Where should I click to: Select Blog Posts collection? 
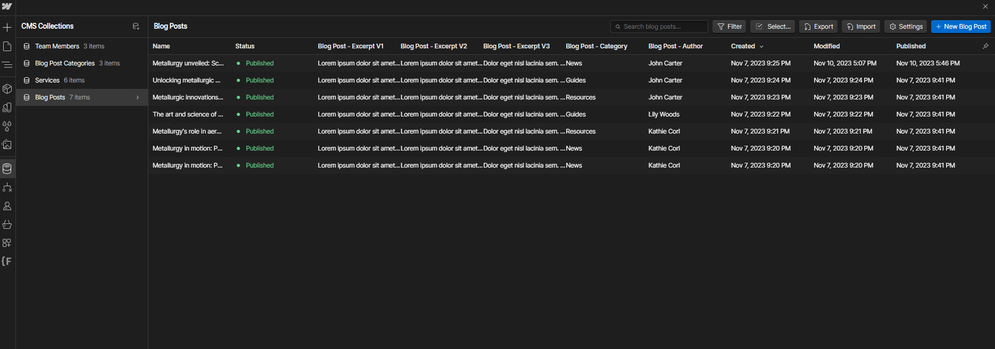coord(82,97)
